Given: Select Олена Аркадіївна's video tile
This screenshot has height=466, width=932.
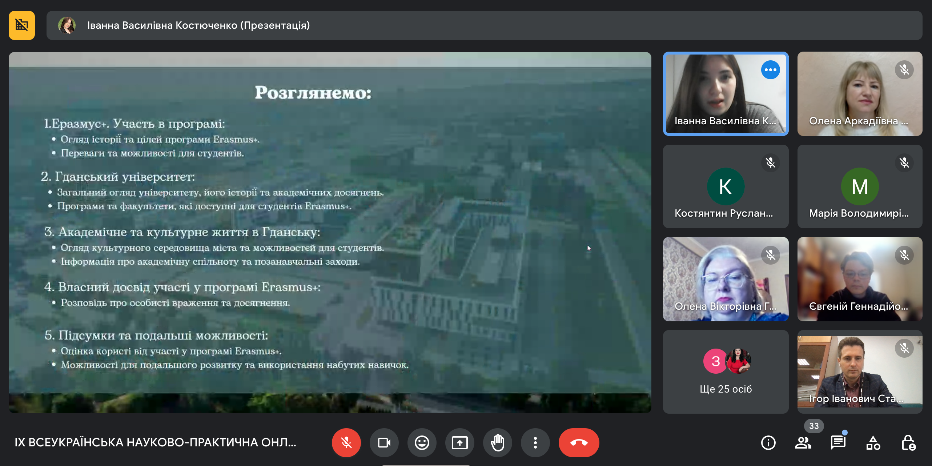Looking at the screenshot, I should coord(860,94).
